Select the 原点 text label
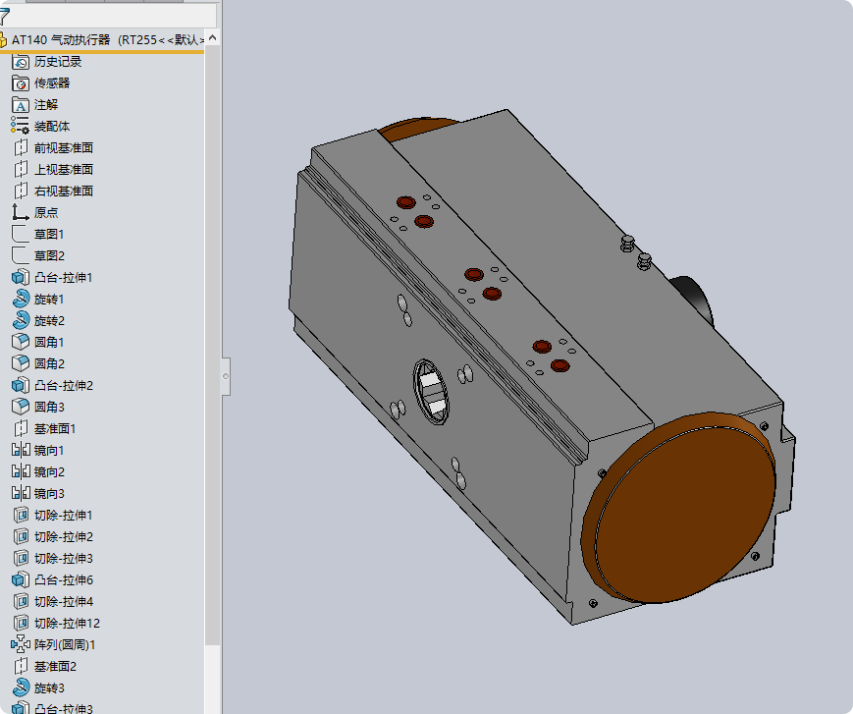The width and height of the screenshot is (853, 714). [x=46, y=213]
